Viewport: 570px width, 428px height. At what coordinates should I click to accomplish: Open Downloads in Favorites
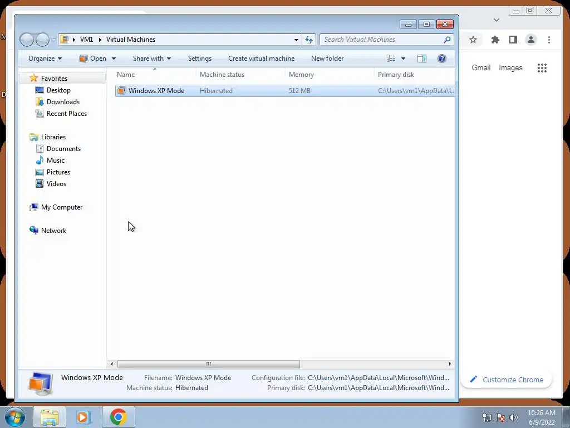(63, 101)
